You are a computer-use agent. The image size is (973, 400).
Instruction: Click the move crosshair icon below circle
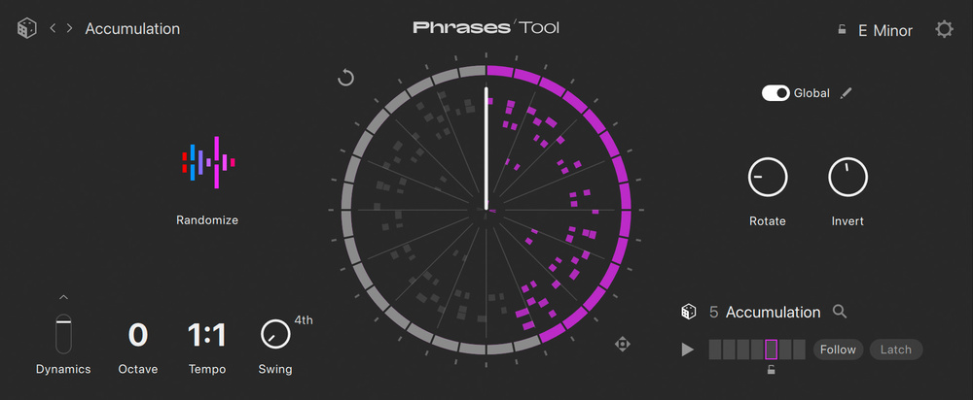[x=624, y=344]
